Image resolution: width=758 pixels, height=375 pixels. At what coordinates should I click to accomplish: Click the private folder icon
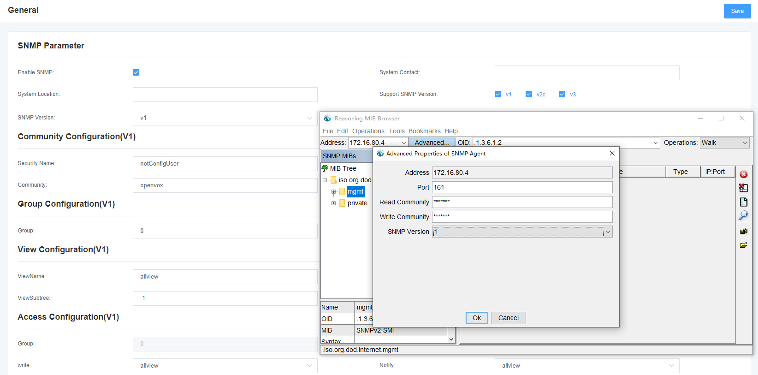click(343, 203)
